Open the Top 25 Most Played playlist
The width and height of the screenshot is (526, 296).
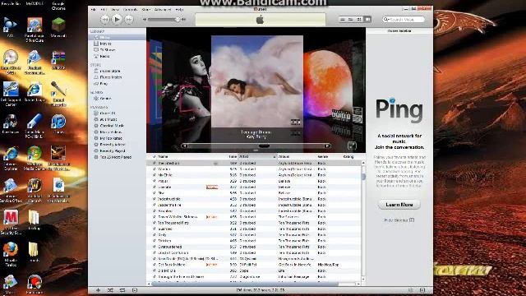(x=117, y=157)
